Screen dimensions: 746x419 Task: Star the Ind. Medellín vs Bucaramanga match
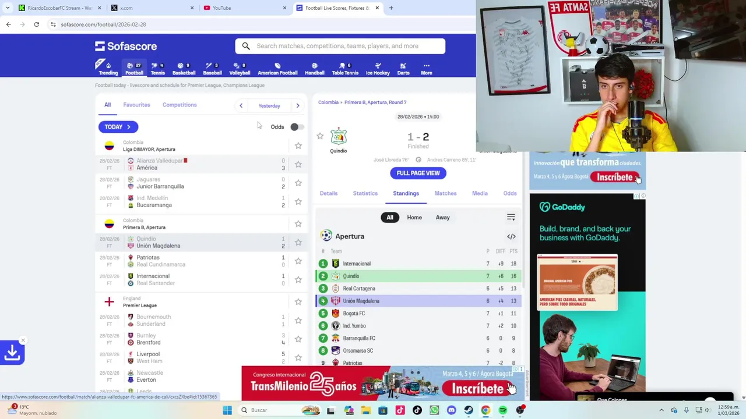[x=298, y=201]
